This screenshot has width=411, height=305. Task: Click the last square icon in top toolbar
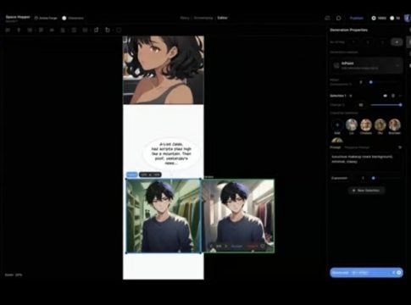click(x=119, y=30)
